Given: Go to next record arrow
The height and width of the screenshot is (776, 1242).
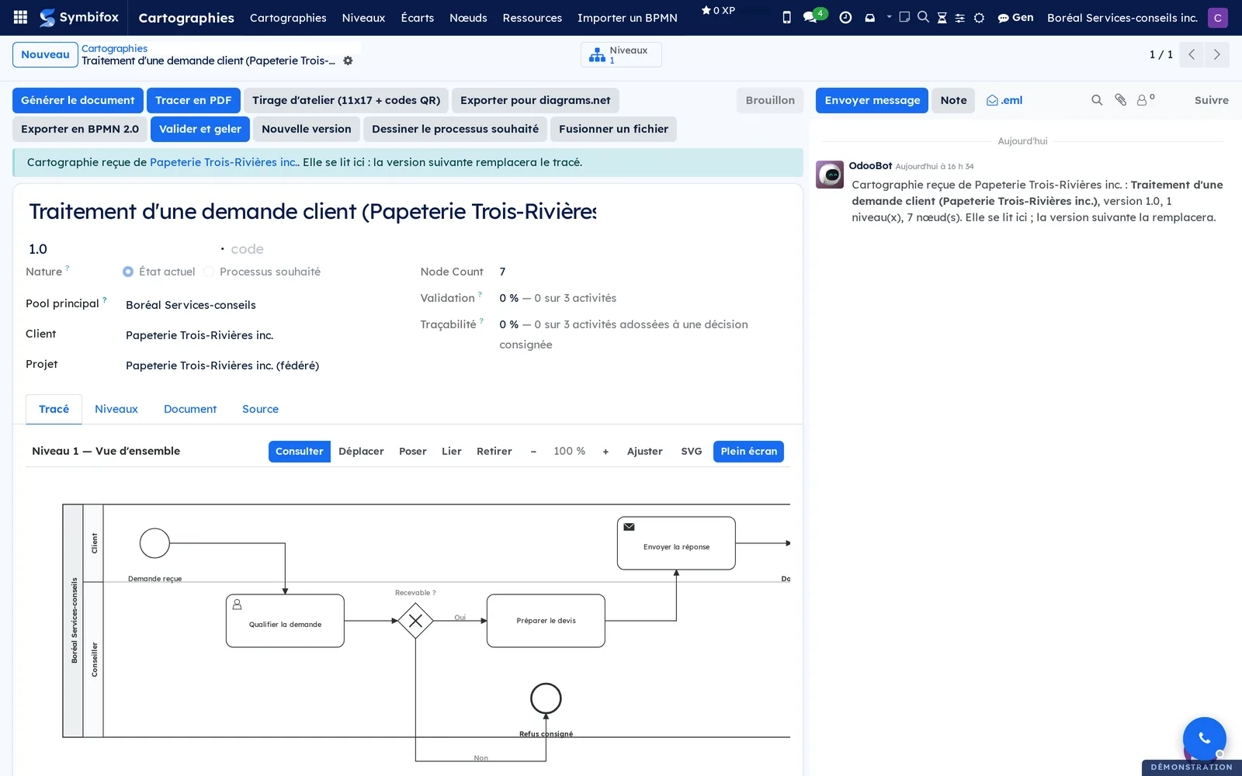Looking at the screenshot, I should point(1216,54).
